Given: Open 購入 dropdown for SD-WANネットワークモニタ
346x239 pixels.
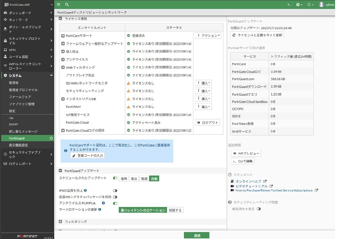Looking at the screenshot, I should pyautogui.click(x=204, y=83).
